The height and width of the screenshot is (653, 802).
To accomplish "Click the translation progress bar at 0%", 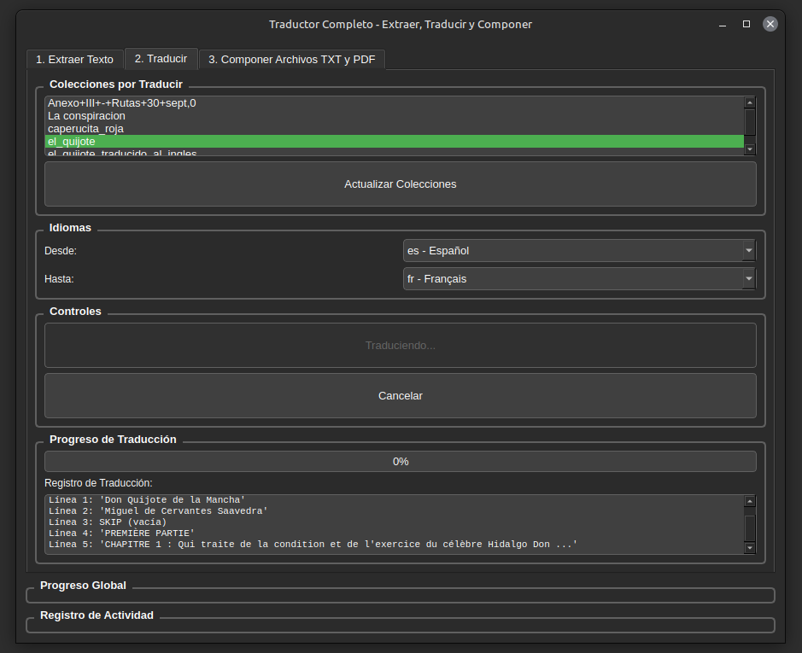I will (400, 462).
